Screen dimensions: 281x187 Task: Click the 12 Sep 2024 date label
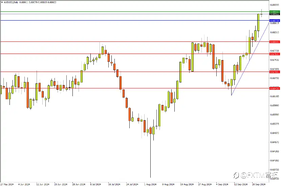[241, 184]
